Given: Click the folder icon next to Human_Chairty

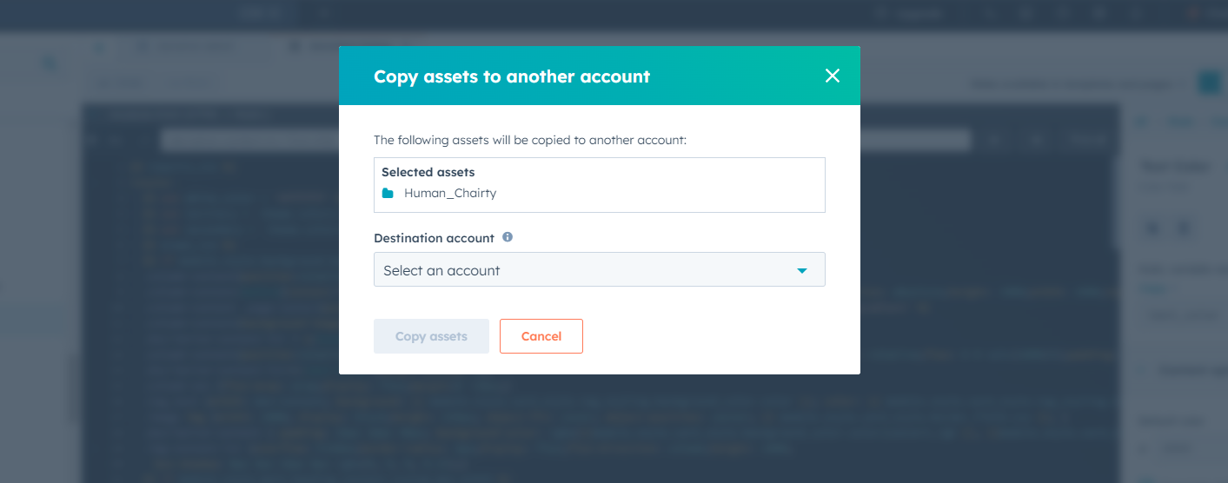Looking at the screenshot, I should coord(388,193).
